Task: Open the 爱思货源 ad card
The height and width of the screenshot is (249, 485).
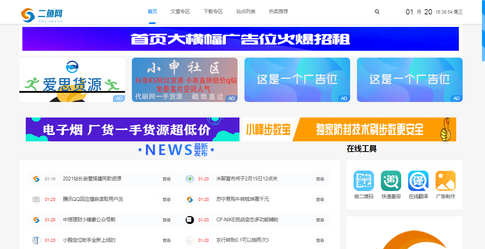Action: (72, 80)
